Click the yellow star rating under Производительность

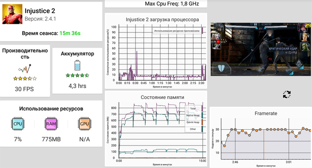25,78
